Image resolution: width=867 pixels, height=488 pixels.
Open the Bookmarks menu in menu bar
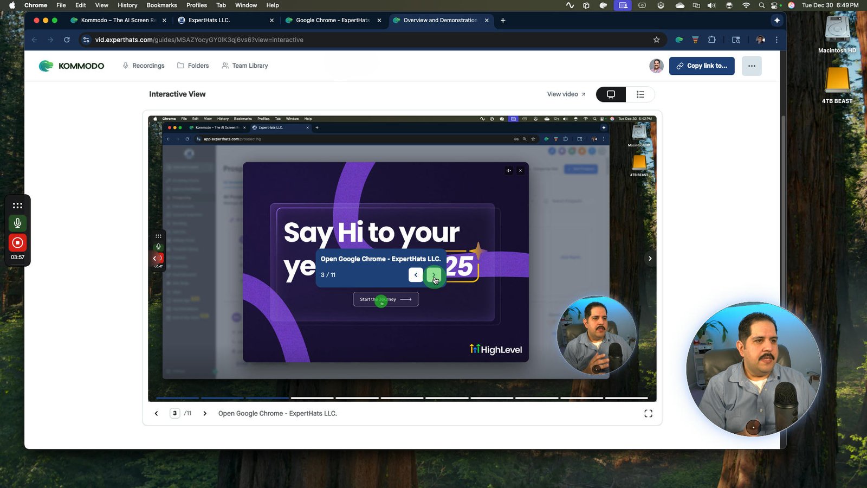click(x=161, y=5)
